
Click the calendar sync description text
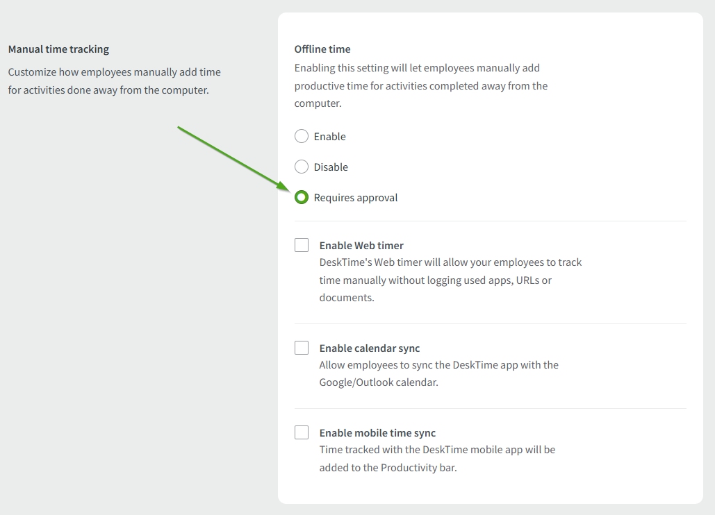tap(438, 373)
